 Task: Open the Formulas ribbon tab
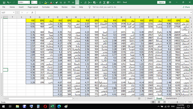tap(46, 7)
